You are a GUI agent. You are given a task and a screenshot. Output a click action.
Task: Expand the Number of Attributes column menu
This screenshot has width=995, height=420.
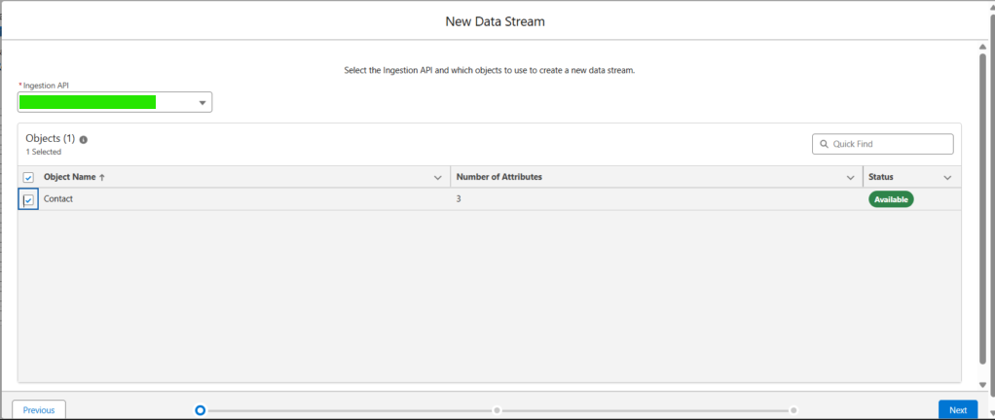[x=850, y=178]
